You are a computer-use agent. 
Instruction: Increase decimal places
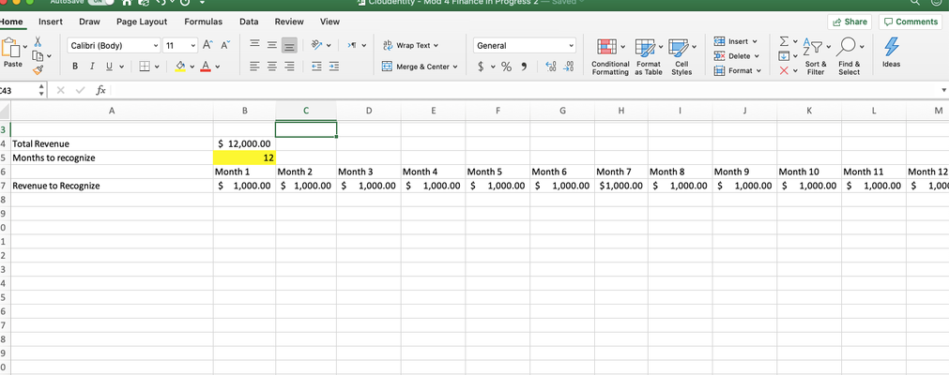(550, 67)
